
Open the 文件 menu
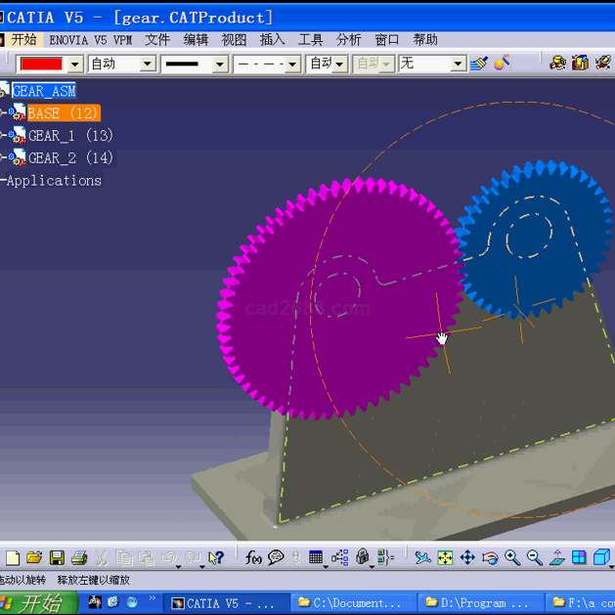tap(157, 40)
